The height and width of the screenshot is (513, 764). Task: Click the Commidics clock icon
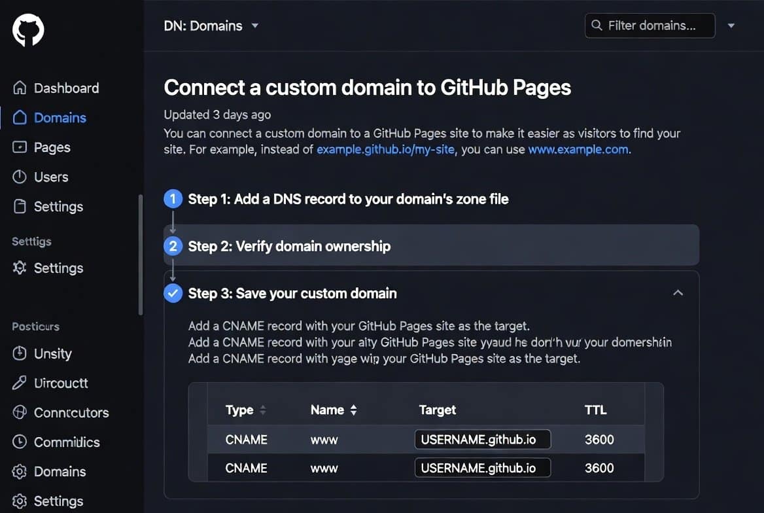coord(20,442)
